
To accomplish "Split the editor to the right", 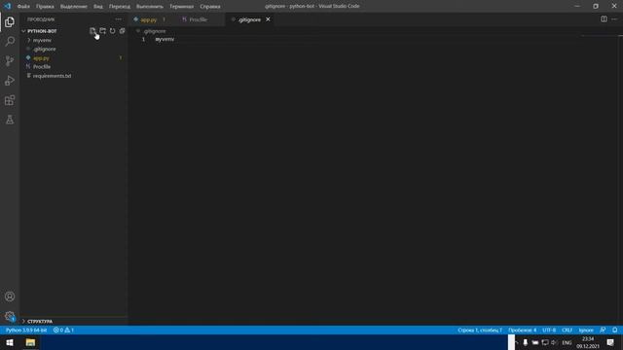I will point(604,19).
